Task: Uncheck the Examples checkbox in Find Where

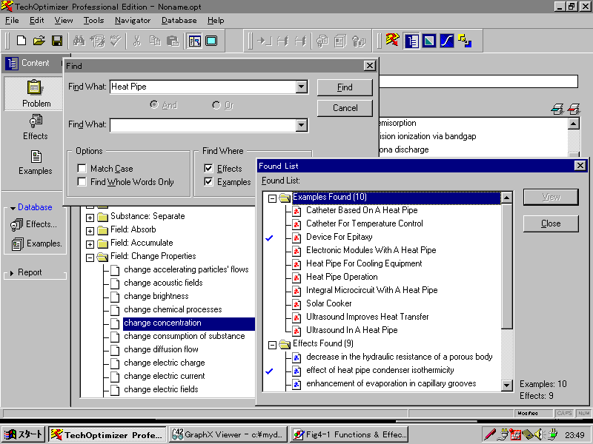Action: [208, 181]
